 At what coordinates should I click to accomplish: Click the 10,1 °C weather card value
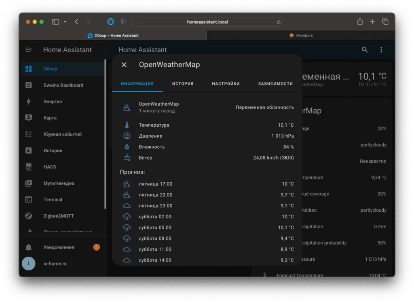point(372,77)
